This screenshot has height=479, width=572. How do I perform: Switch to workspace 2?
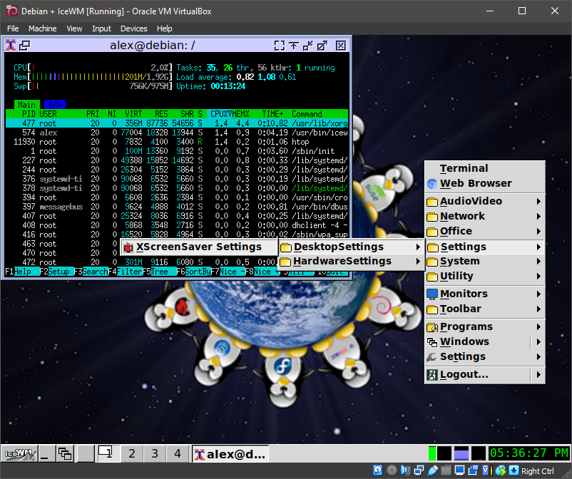coord(132,453)
